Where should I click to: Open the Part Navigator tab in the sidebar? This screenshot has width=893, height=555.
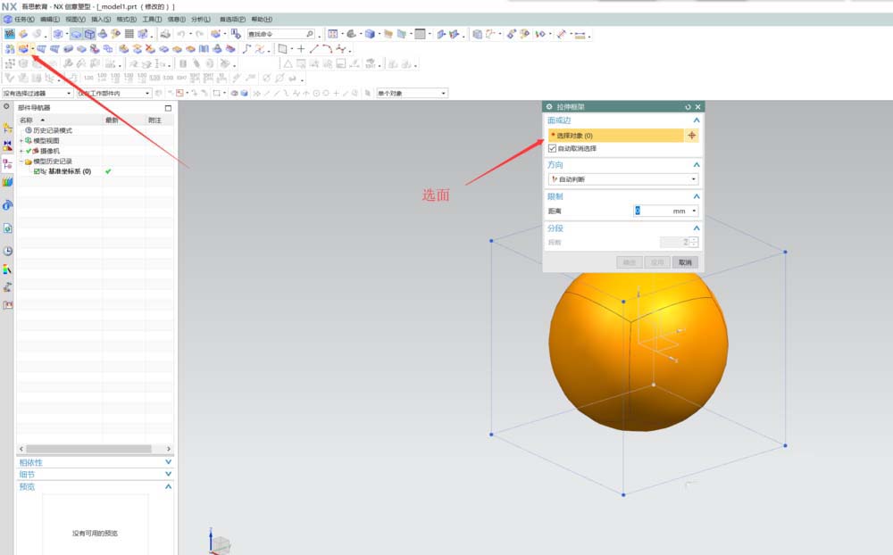tap(8, 163)
